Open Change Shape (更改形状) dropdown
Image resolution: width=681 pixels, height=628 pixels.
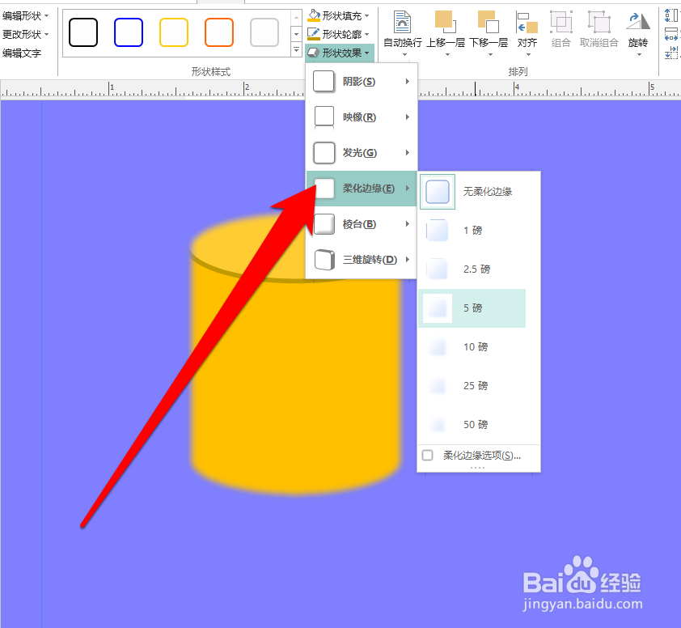point(25,34)
